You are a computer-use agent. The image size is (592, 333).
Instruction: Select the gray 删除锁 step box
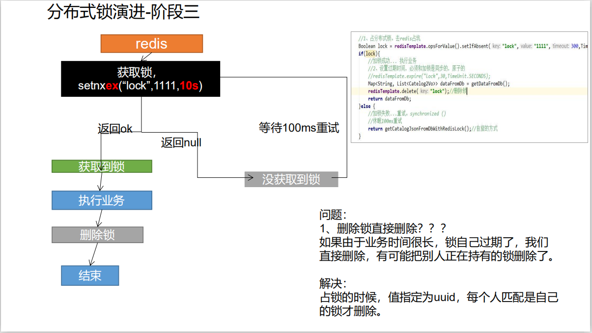pyautogui.click(x=97, y=234)
